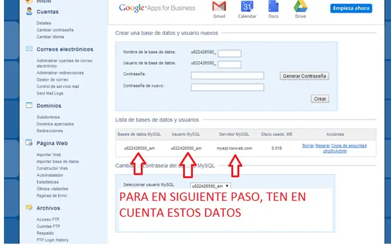Open Últimos visitantes in sidebar
391x245 pixels.
point(53,189)
